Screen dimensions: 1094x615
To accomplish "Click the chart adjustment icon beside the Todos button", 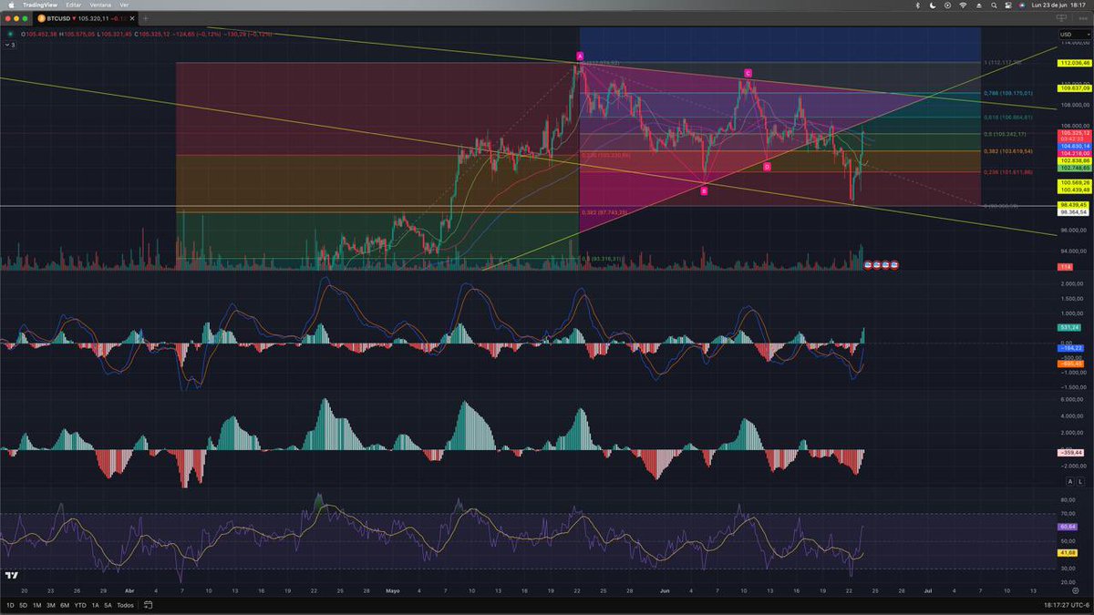I will (x=147, y=604).
